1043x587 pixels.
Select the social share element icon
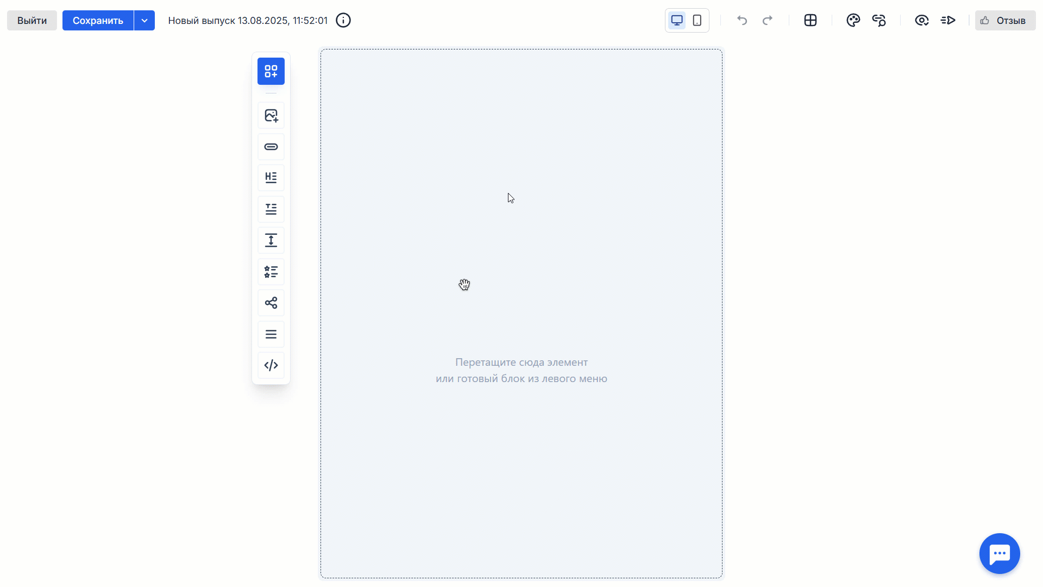[271, 303]
